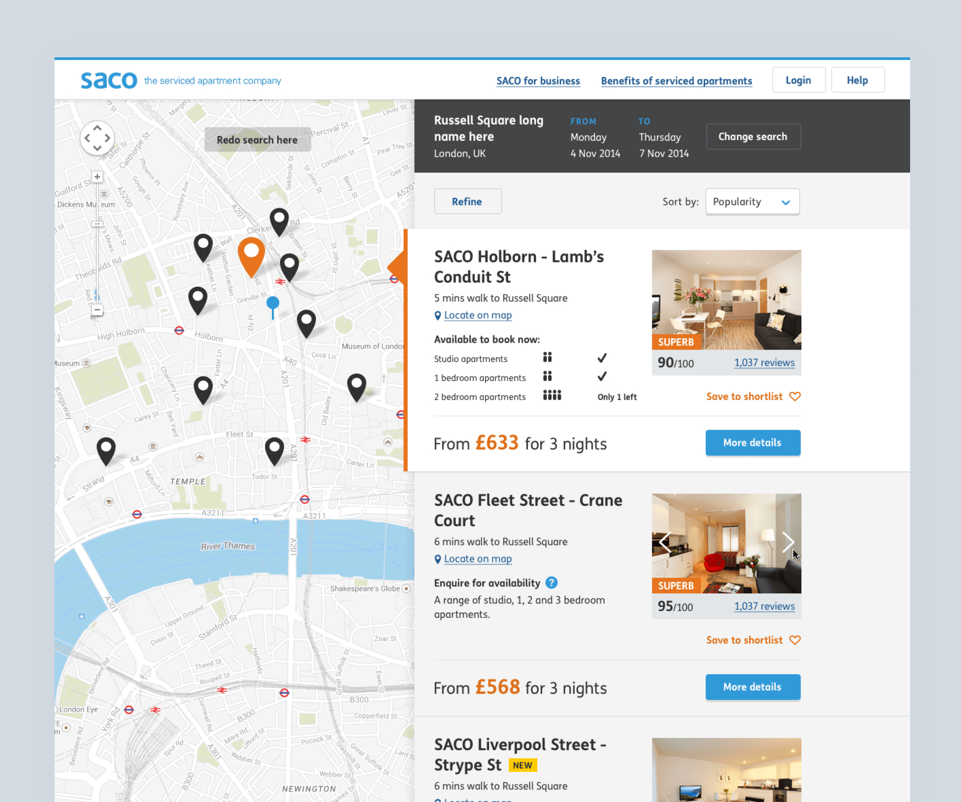Show previous photo of Fleet Street apartment
Image resolution: width=961 pixels, height=802 pixels.
pyautogui.click(x=665, y=542)
